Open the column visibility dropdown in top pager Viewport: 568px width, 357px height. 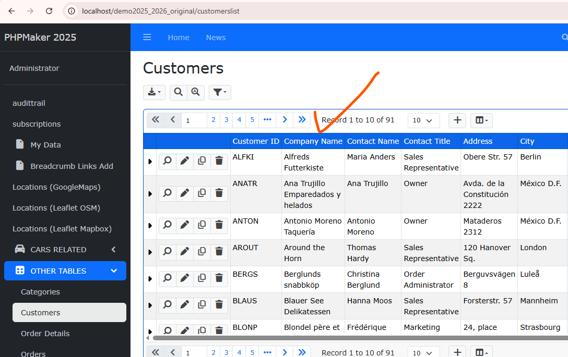click(481, 120)
